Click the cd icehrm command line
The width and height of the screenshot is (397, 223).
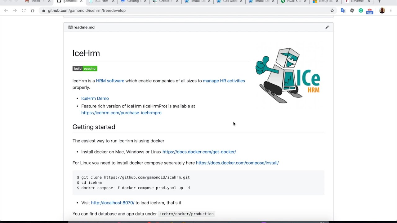pos(89,183)
